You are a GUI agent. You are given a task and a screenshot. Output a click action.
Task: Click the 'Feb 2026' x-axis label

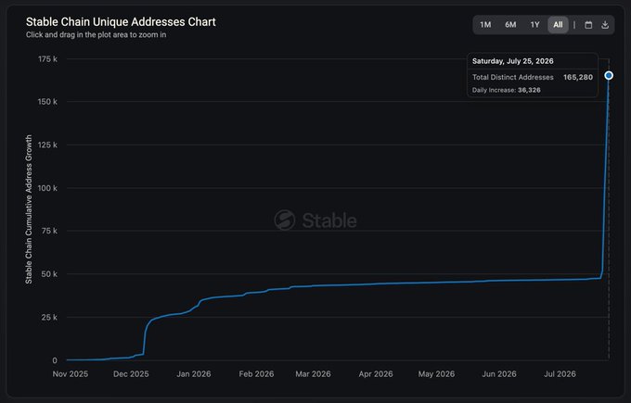tap(256, 374)
